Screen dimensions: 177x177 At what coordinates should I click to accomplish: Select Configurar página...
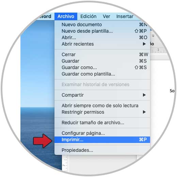[102, 133]
